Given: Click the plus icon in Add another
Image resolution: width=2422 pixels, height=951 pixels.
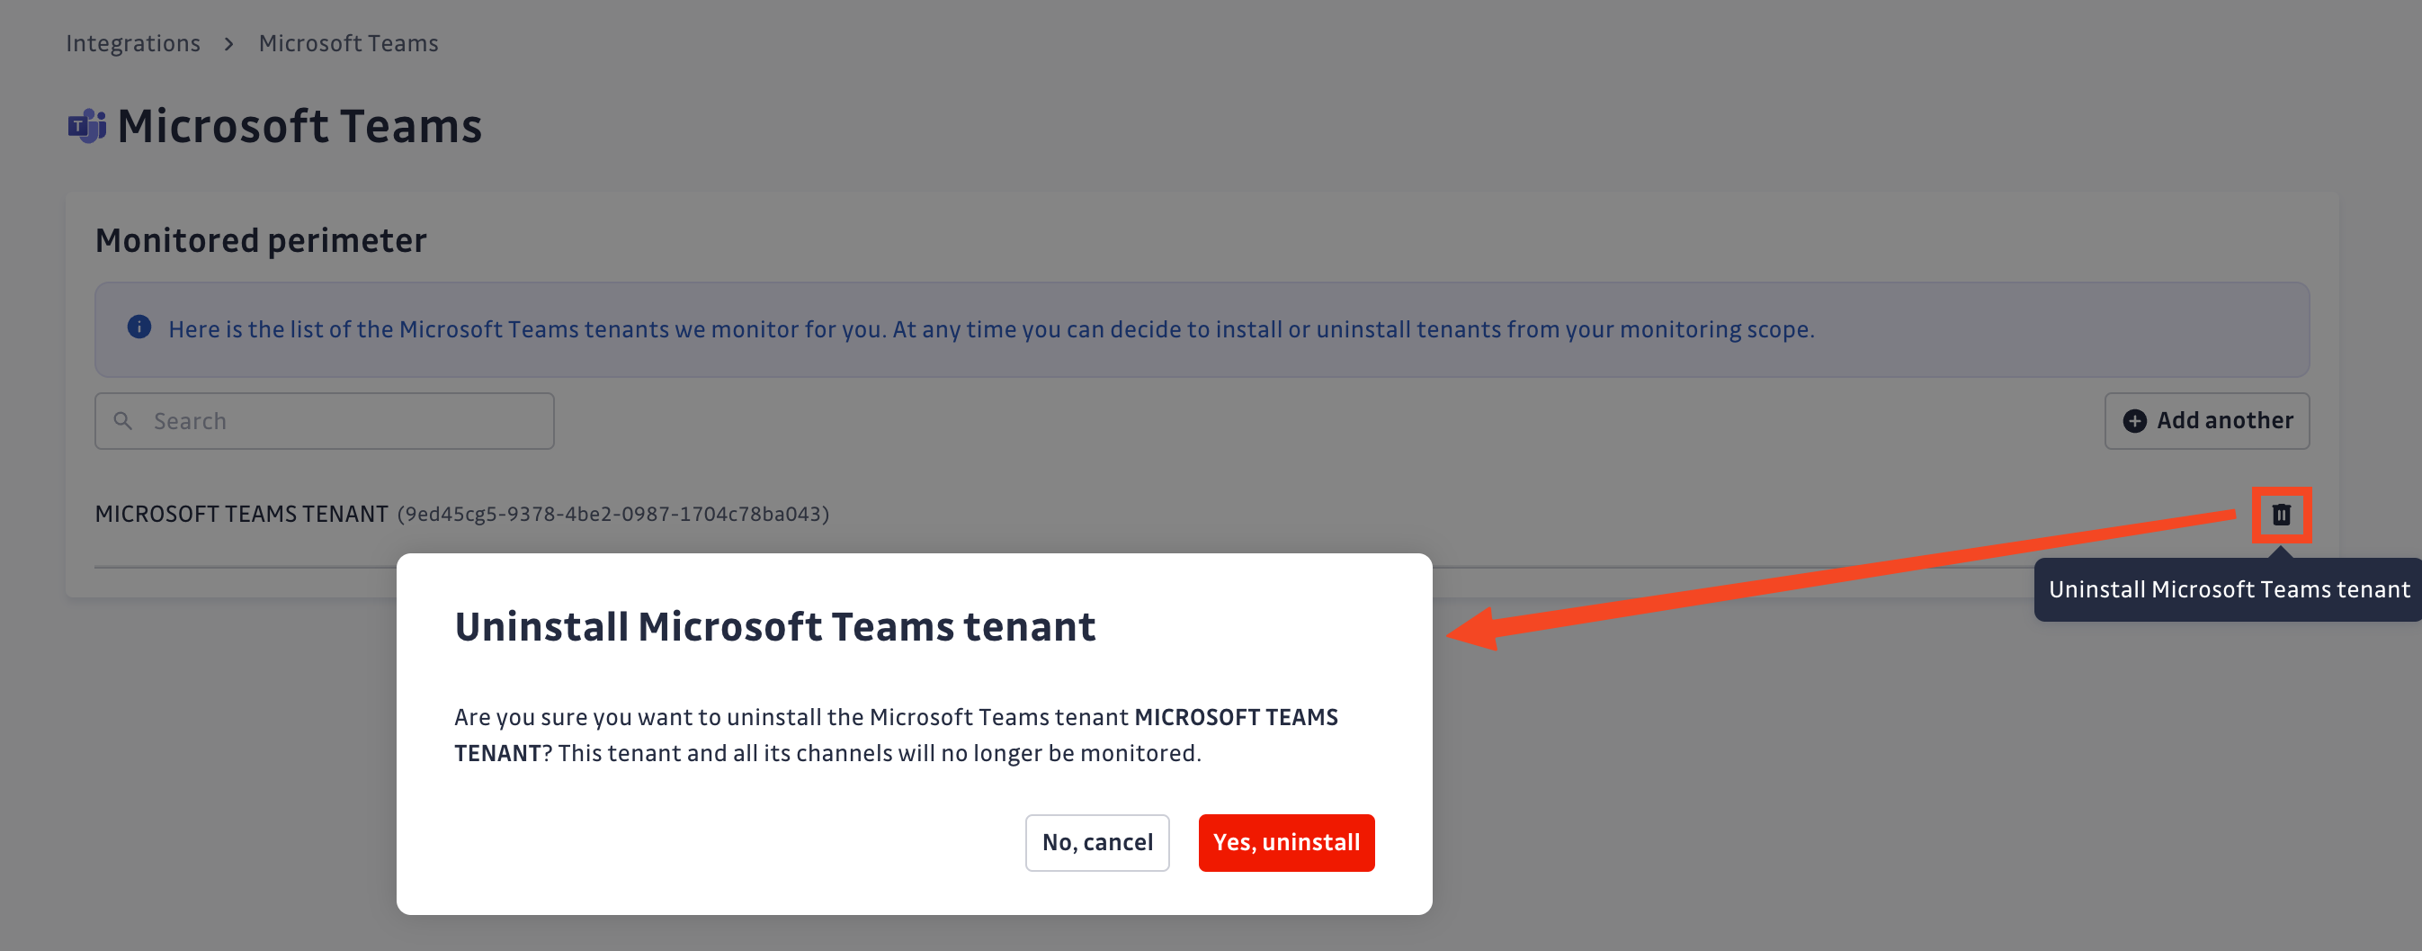Looking at the screenshot, I should coord(2134,420).
